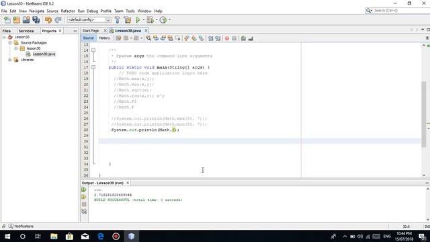
Task: Open File Explorer from the taskbar
Action: tap(54, 236)
